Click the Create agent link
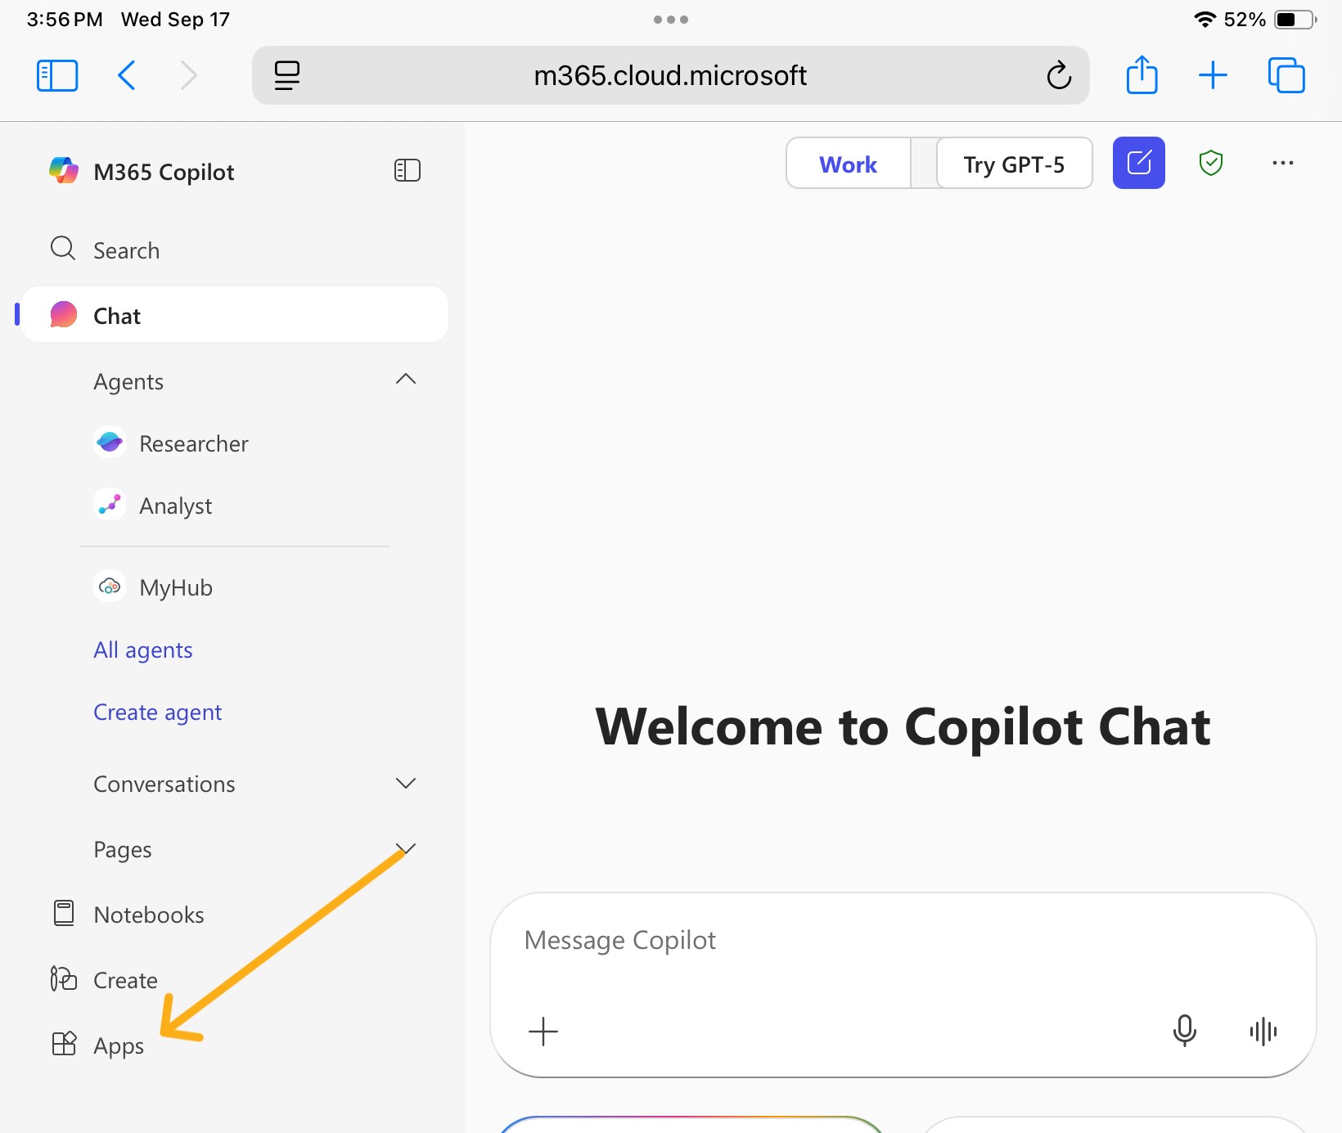1342x1133 pixels. coord(157,712)
